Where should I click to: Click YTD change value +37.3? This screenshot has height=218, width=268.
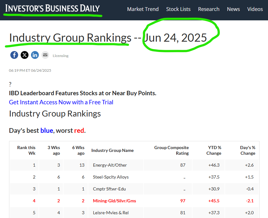coord(214,213)
